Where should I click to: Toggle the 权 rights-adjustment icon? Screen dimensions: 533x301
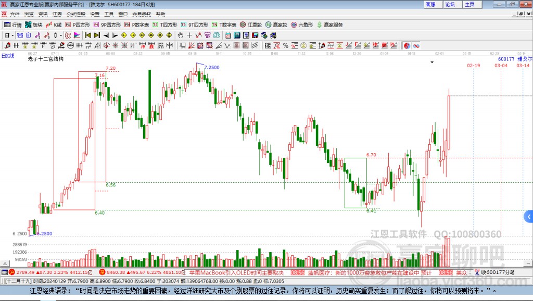pyautogui.click(x=68, y=35)
